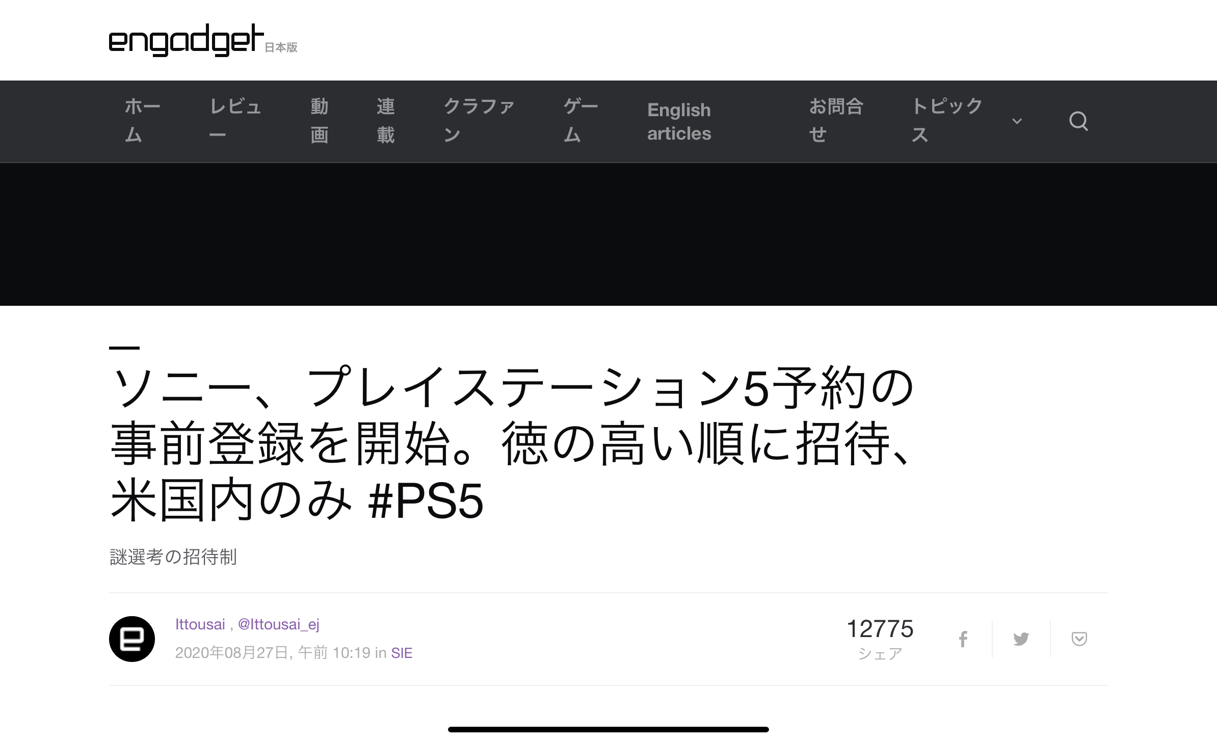
Task: Expand the トピックス chevron dropdown
Action: [1017, 121]
